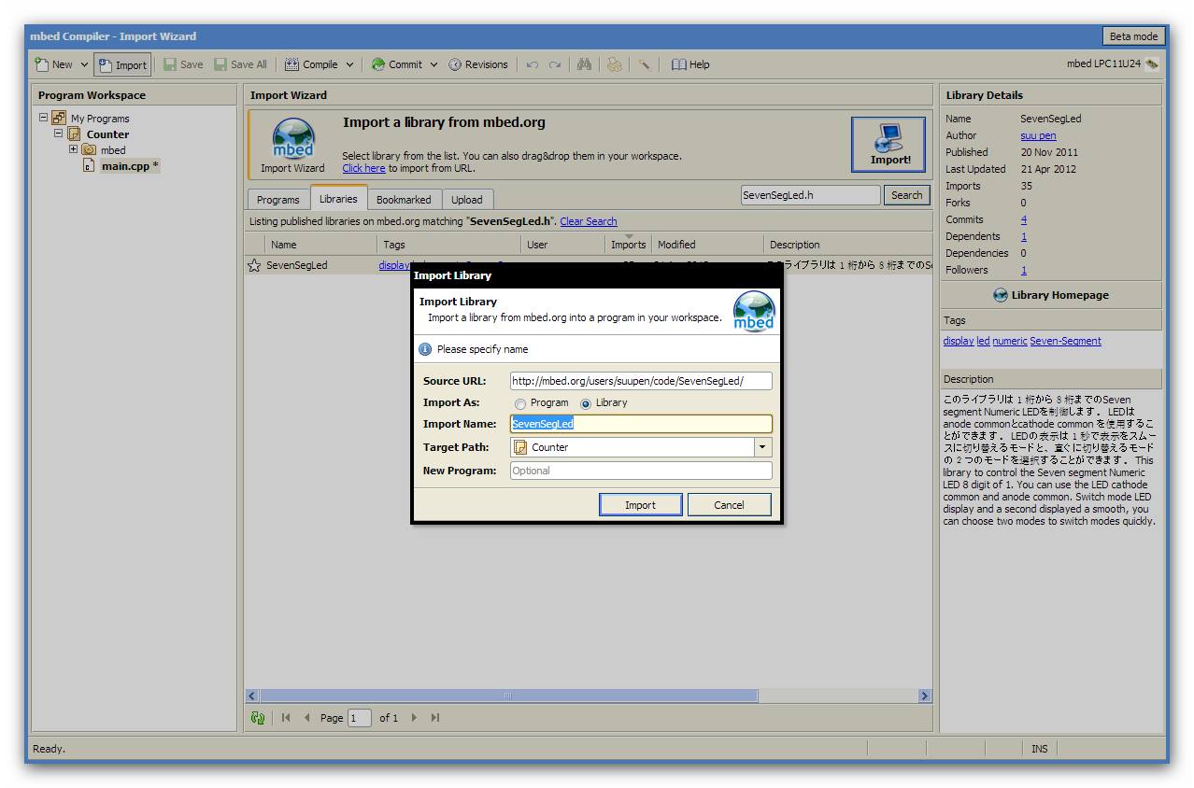
Task: Switch to the Bookmarked tab
Action: coord(404,200)
